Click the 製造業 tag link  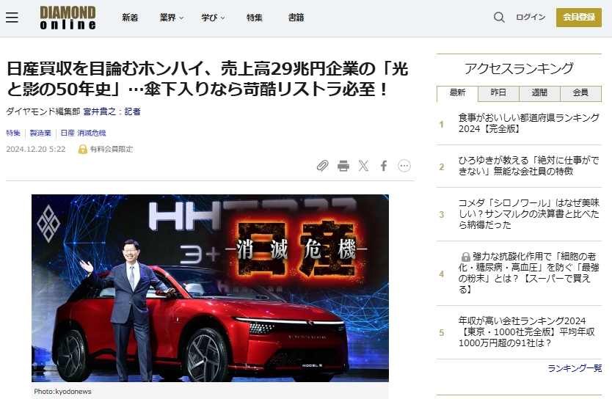(x=40, y=133)
